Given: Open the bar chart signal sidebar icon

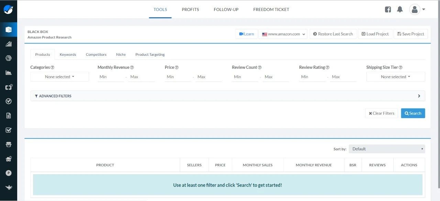Looking at the screenshot, I should [x=9, y=44].
